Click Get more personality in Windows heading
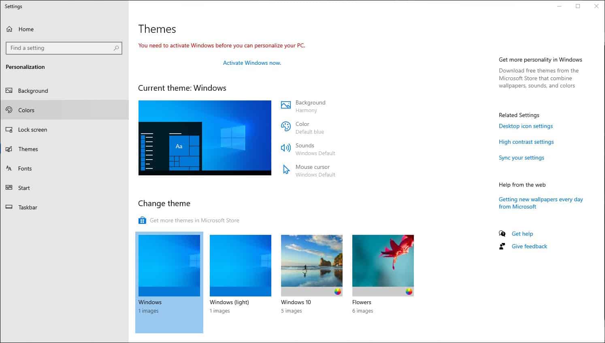 (x=540, y=60)
